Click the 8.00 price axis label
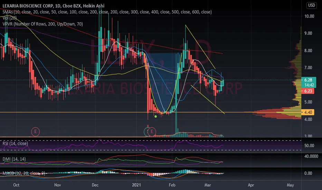Image resolution: width=322 pixels, height=190 pixels. tap(308, 50)
